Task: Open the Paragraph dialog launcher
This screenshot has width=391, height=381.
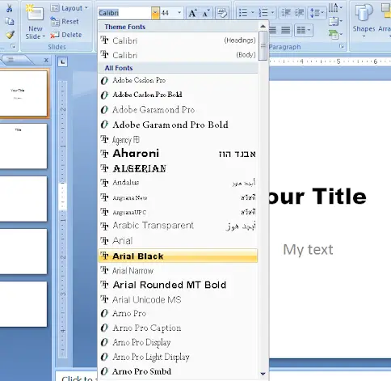Action: point(342,46)
